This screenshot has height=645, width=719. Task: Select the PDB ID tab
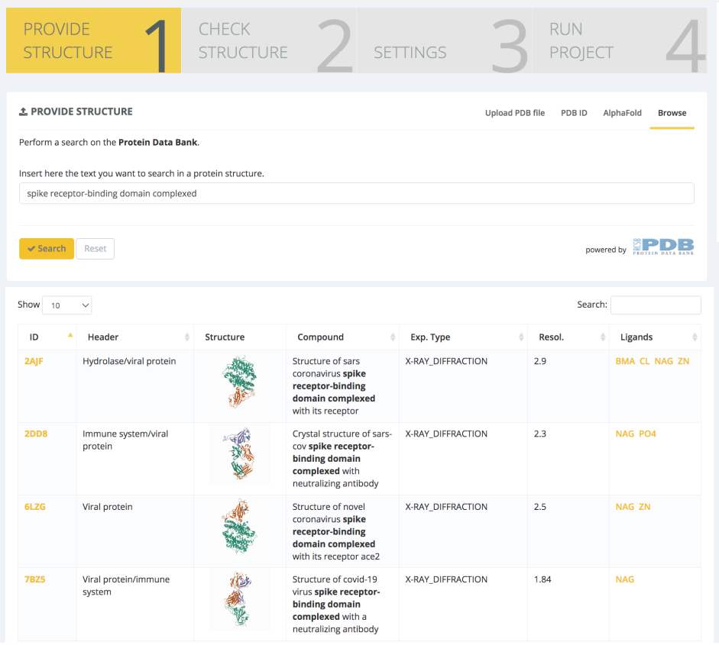pyautogui.click(x=574, y=113)
